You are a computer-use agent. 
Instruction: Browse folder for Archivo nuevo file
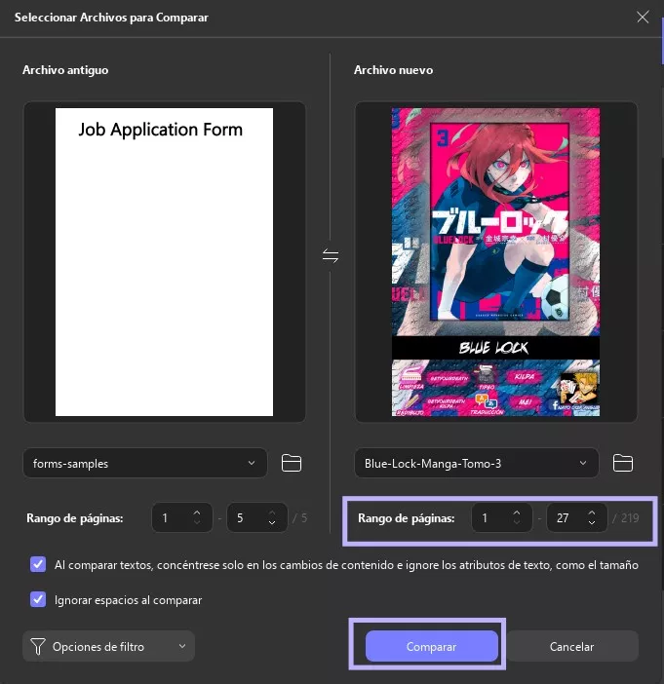coord(623,463)
